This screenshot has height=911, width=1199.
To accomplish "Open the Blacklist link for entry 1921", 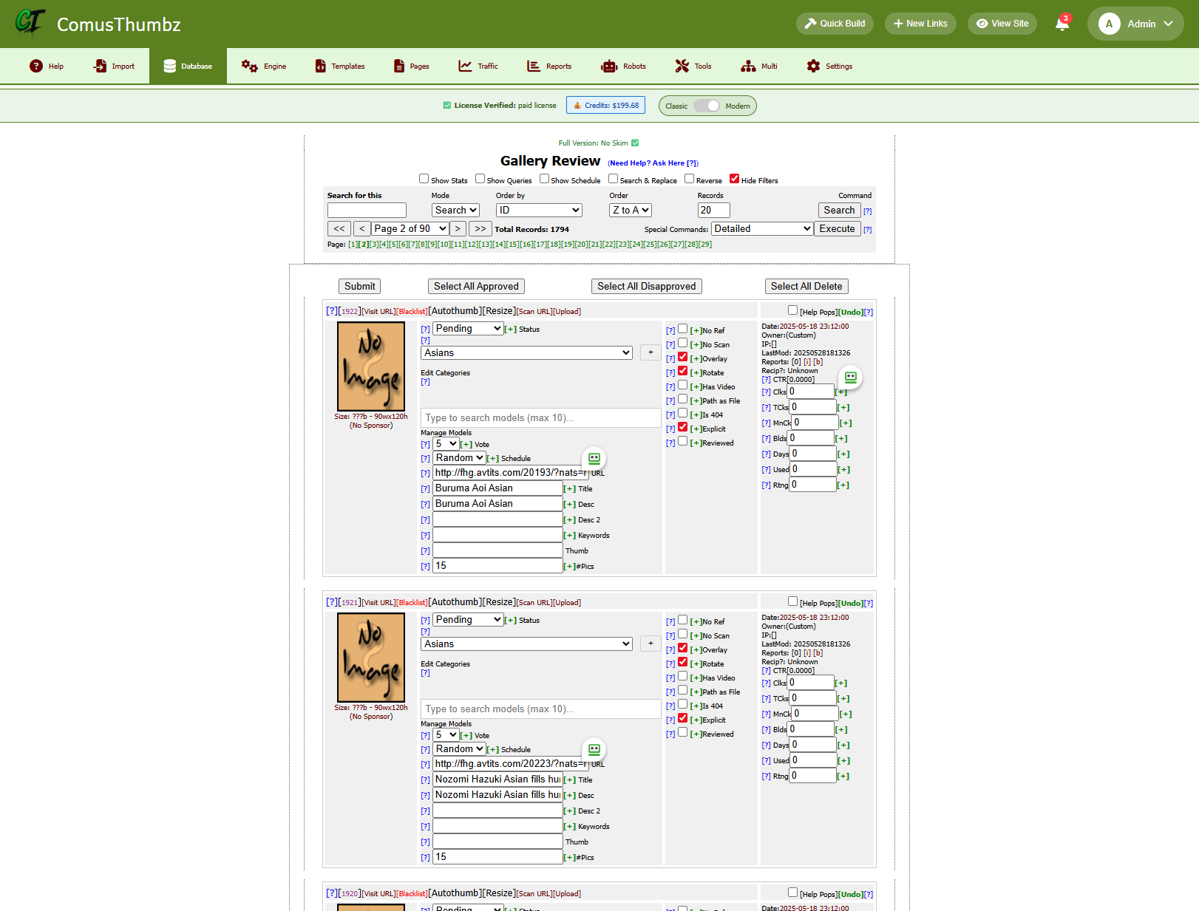I will coord(411,602).
